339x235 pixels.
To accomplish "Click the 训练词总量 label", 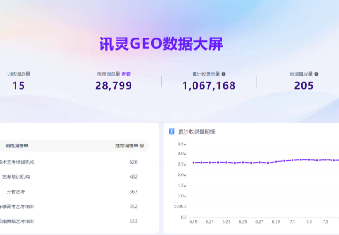I will pos(19,74).
